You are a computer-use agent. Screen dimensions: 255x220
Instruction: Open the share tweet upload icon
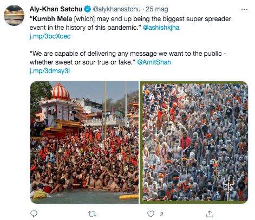(210, 214)
